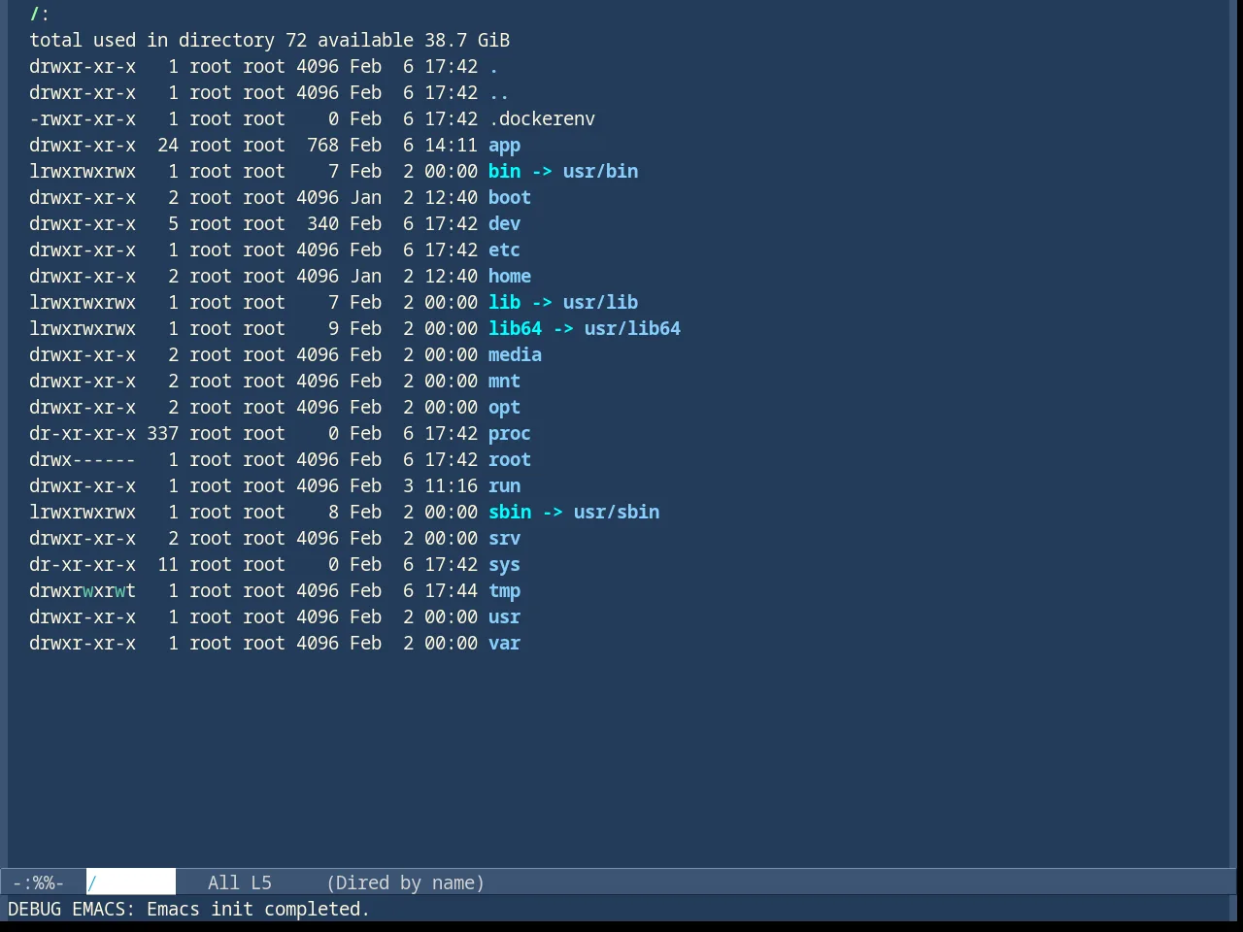Click the drwx------ permissions of root
This screenshot has width=1243, height=932.
coord(83,459)
